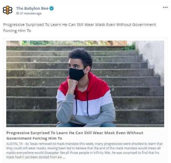The height and width of the screenshot is (163, 171).
Task: Click the Babylon Bee logo avatar
Action: point(7,10)
